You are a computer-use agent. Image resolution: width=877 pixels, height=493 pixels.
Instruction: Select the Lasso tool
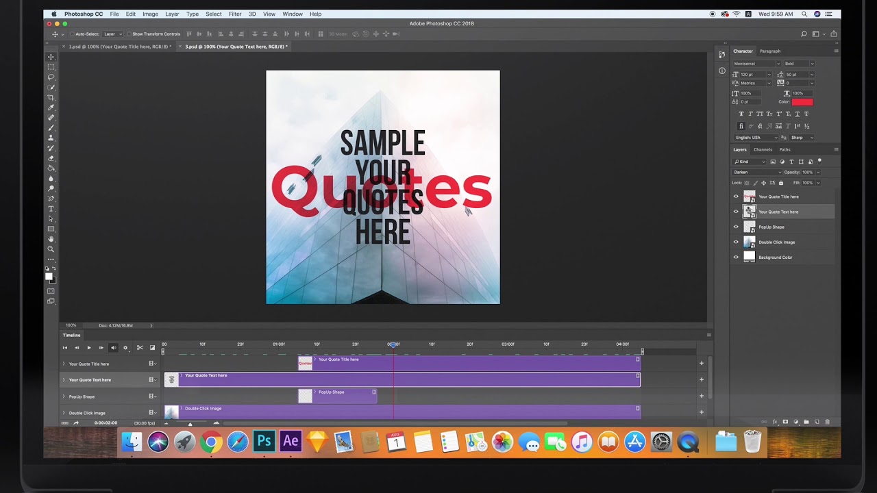51,77
